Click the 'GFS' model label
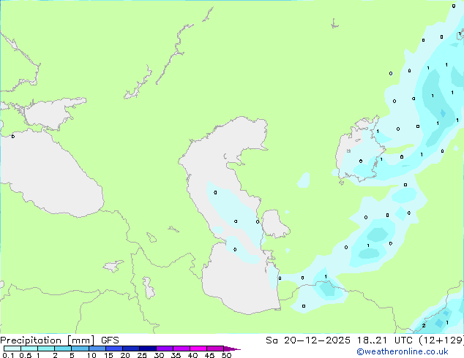This screenshot has width=464, height=358. click(110, 340)
